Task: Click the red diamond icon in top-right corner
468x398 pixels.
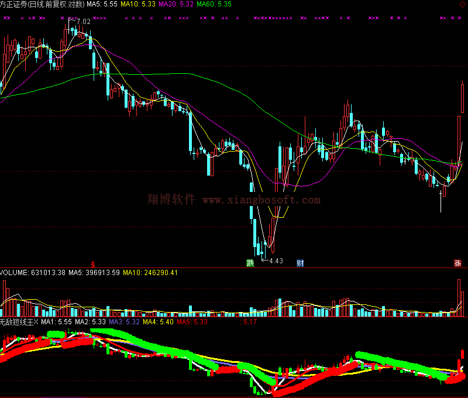Action: [x=462, y=4]
